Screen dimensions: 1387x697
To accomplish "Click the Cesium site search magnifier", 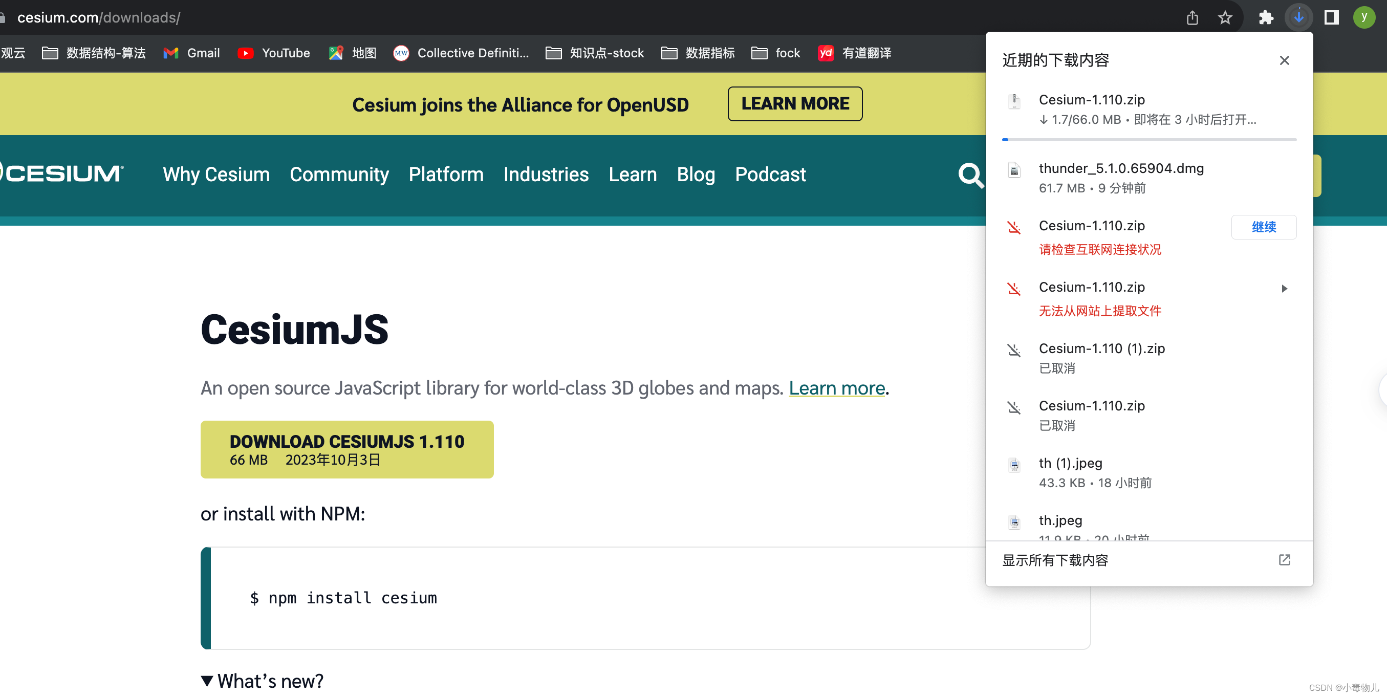I will 971,175.
